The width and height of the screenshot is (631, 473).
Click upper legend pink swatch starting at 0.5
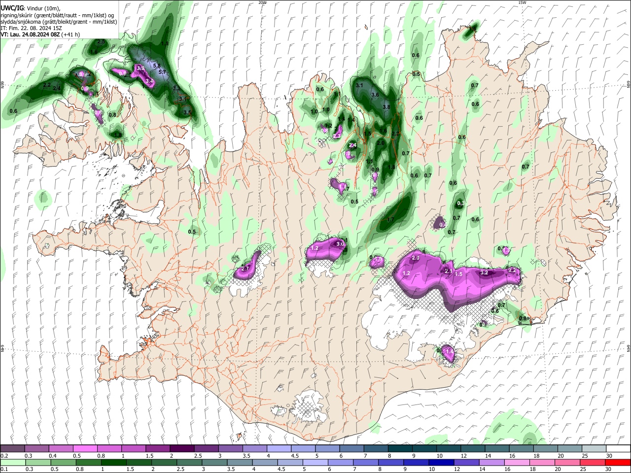click(85, 449)
